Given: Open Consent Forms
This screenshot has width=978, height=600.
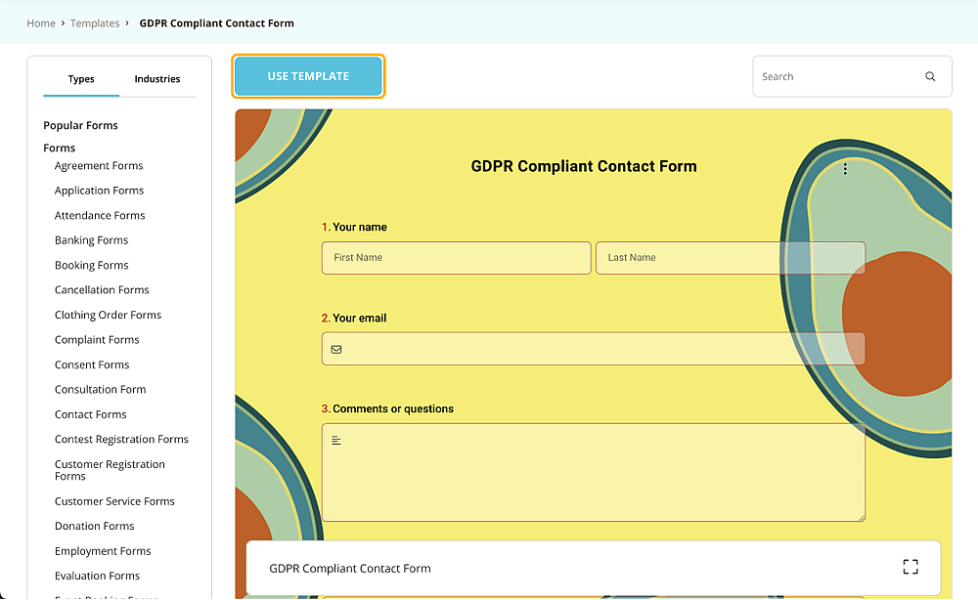Looking at the screenshot, I should click(x=92, y=364).
